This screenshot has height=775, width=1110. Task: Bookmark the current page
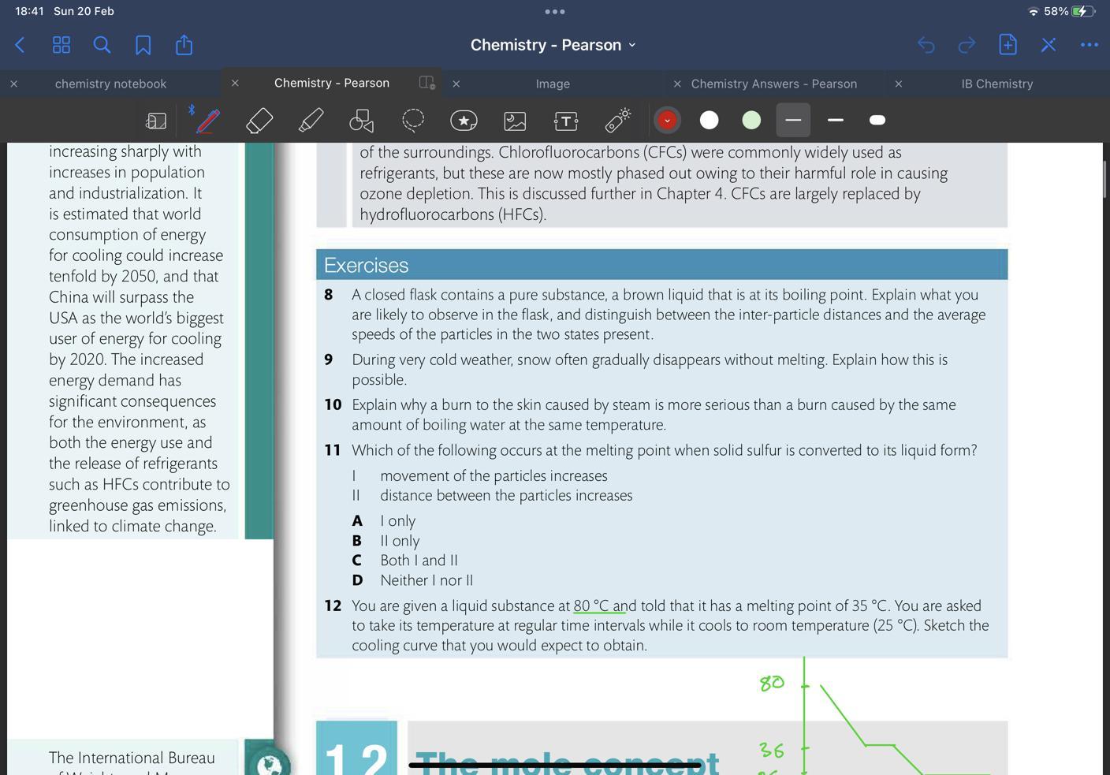coord(143,45)
